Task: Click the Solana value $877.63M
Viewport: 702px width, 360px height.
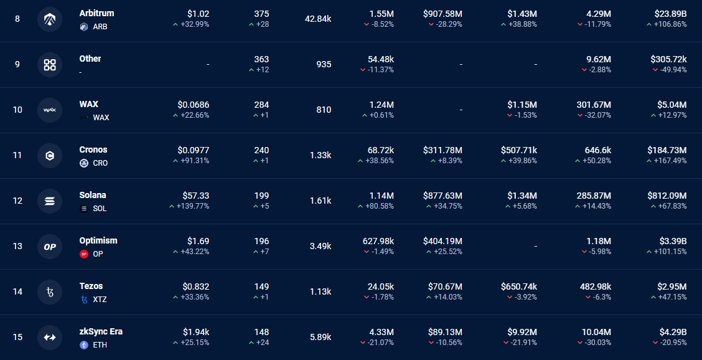Action: click(x=442, y=196)
